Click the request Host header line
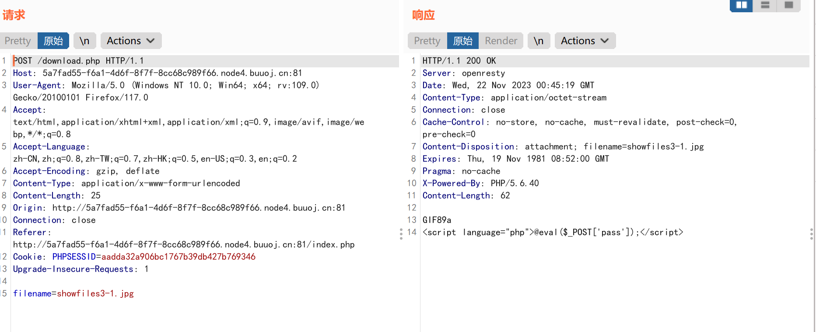Image resolution: width=816 pixels, height=332 pixels. (x=158, y=73)
